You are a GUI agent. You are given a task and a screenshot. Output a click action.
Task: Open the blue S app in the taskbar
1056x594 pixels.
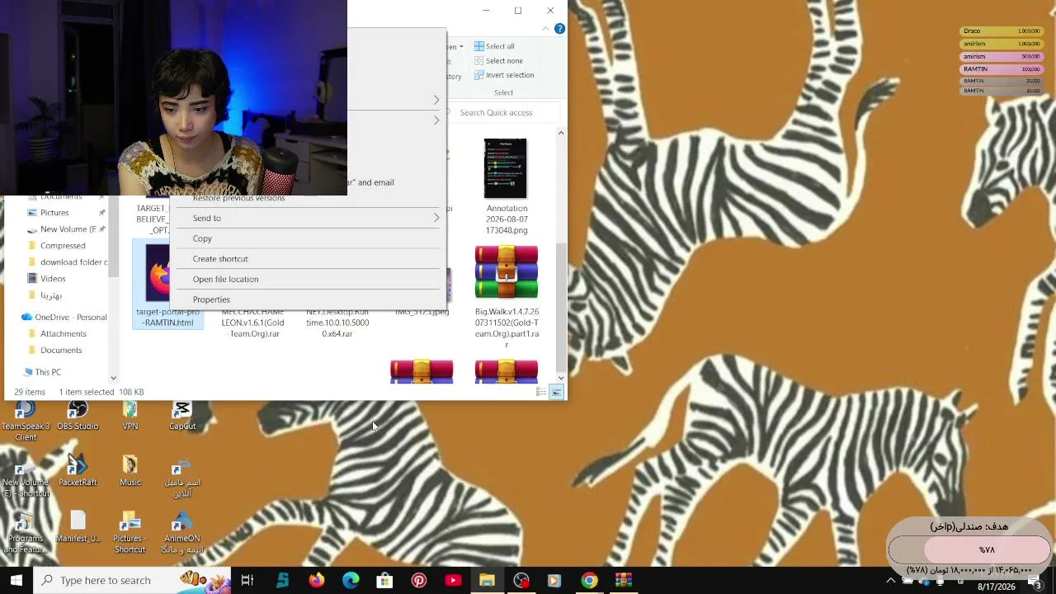(x=282, y=580)
